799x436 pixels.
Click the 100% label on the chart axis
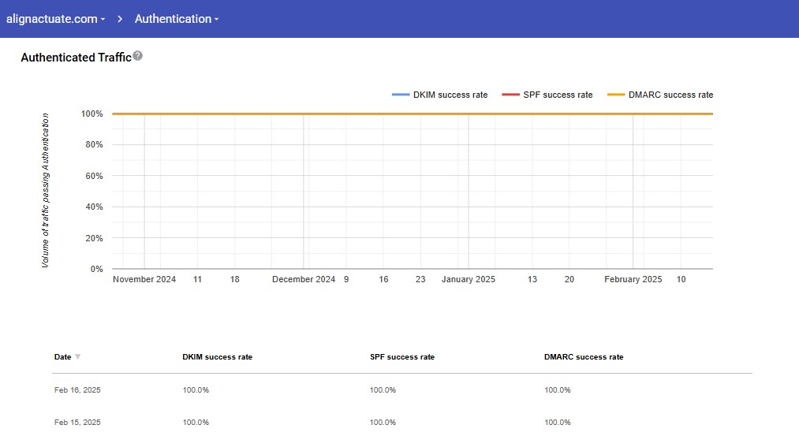click(91, 114)
